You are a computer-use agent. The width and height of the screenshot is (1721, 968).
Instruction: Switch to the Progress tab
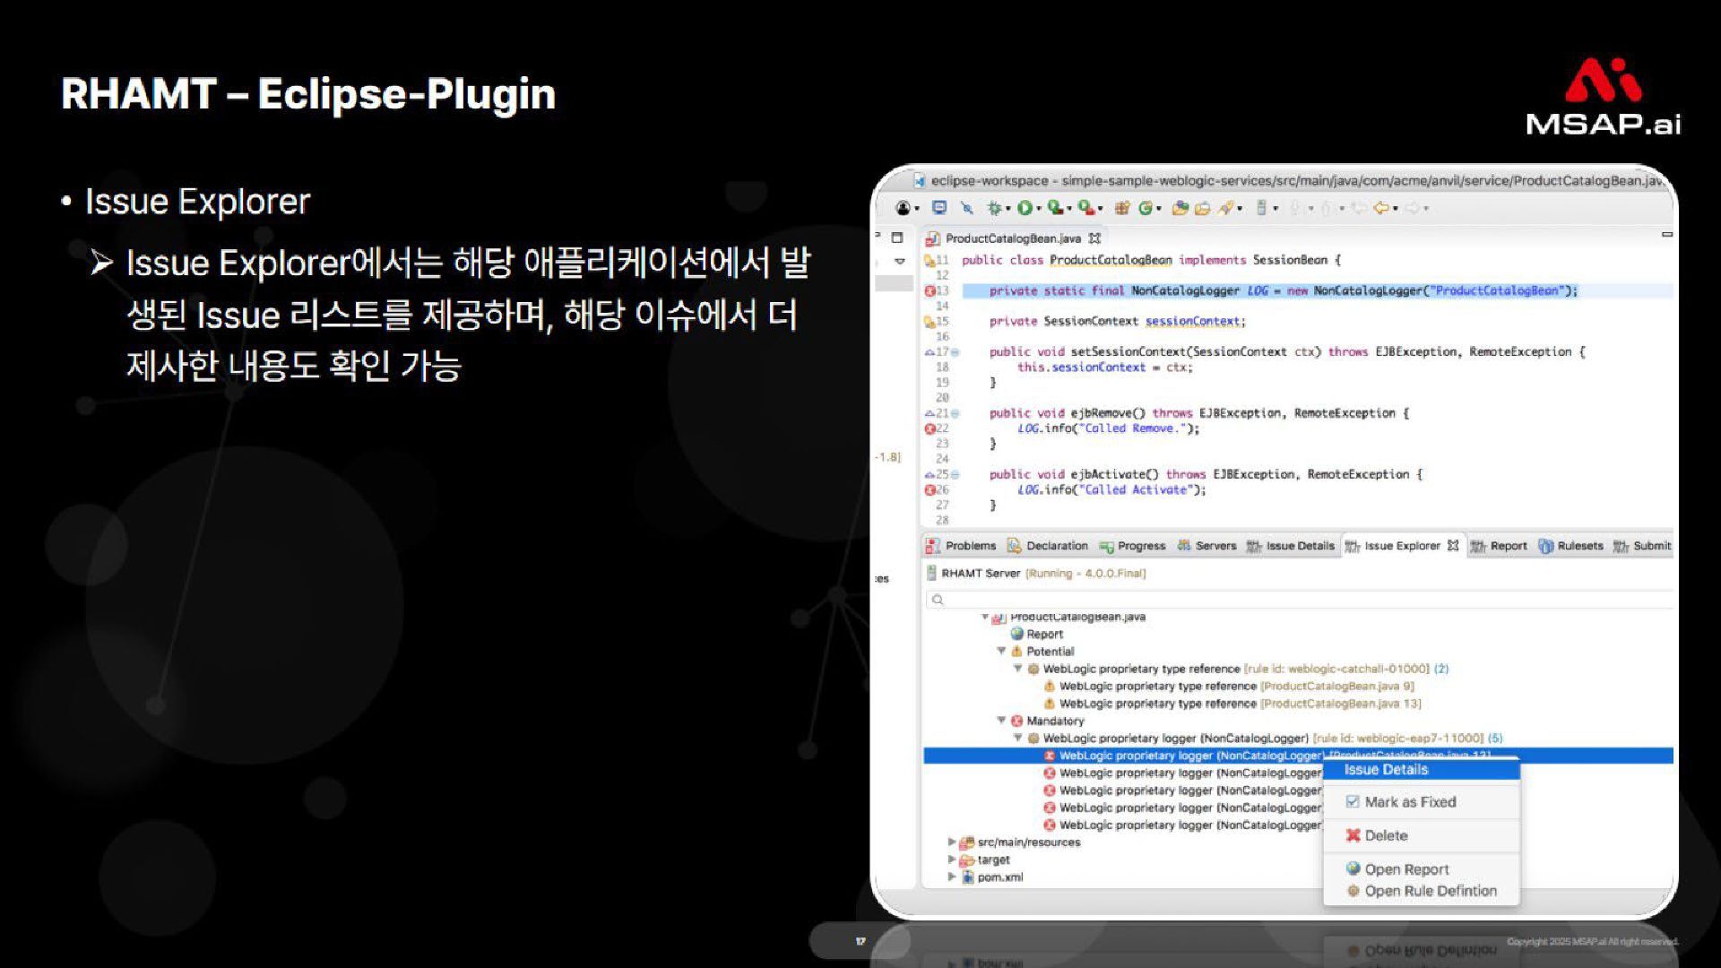pyautogui.click(x=1132, y=546)
